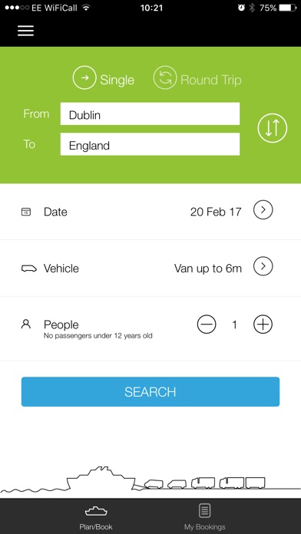Open date picker chevron for 20 Feb 17
Viewport: 301px width, 534px height.
tap(263, 209)
